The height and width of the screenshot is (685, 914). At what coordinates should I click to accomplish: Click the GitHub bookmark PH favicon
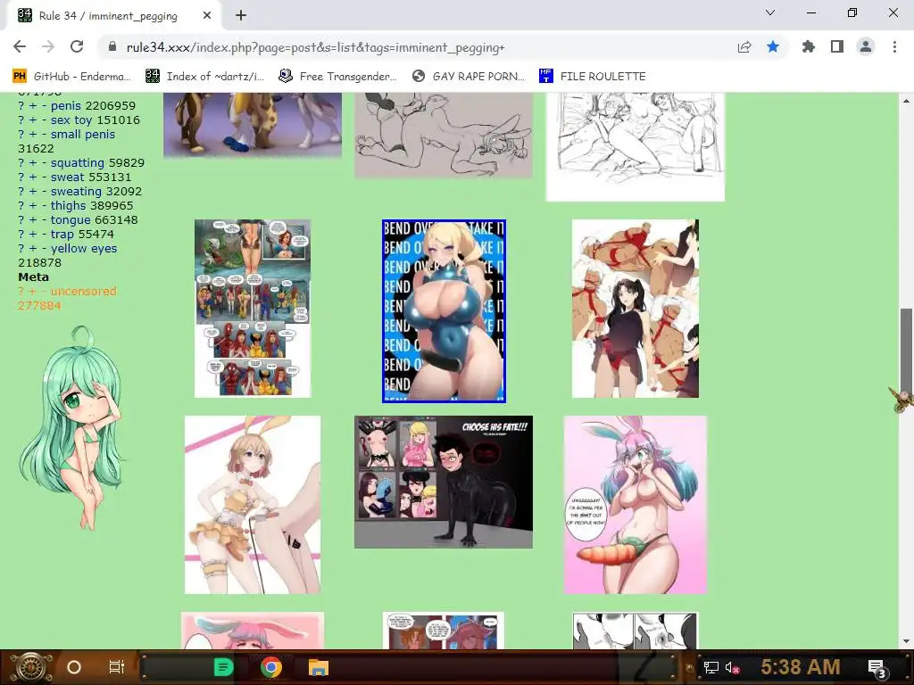20,76
